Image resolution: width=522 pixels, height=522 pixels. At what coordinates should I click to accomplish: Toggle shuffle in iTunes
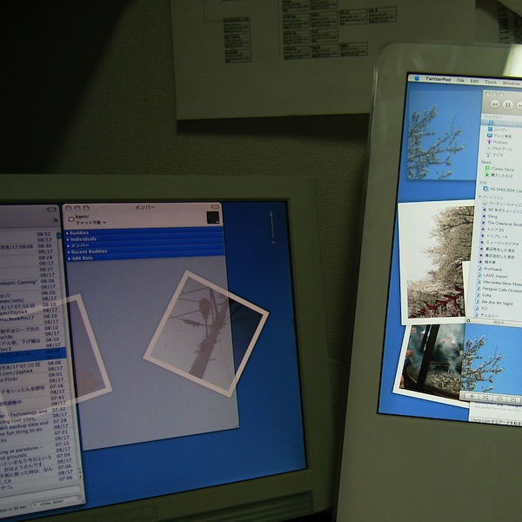point(485,398)
